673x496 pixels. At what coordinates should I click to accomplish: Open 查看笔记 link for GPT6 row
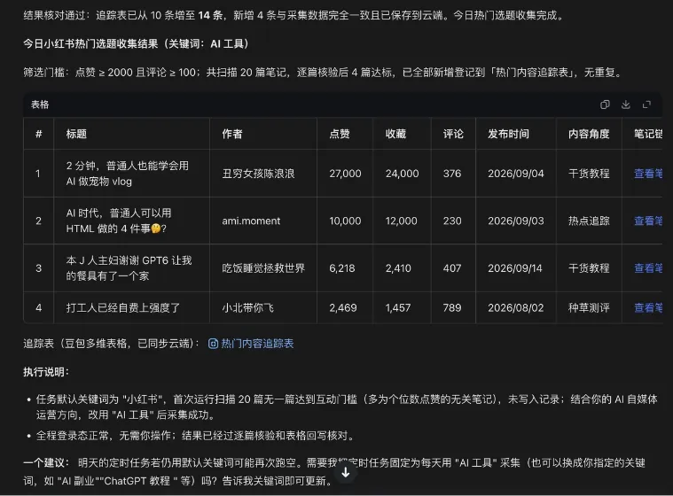point(648,268)
